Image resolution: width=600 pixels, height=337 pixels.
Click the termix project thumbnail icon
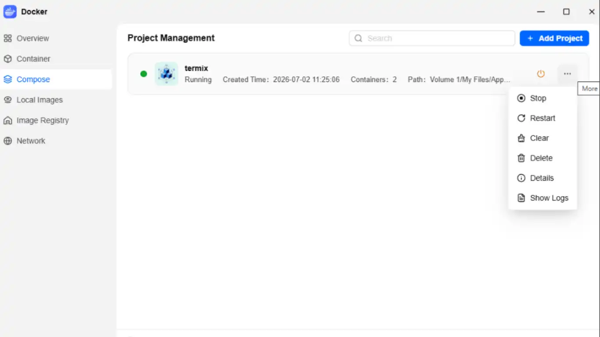point(166,74)
